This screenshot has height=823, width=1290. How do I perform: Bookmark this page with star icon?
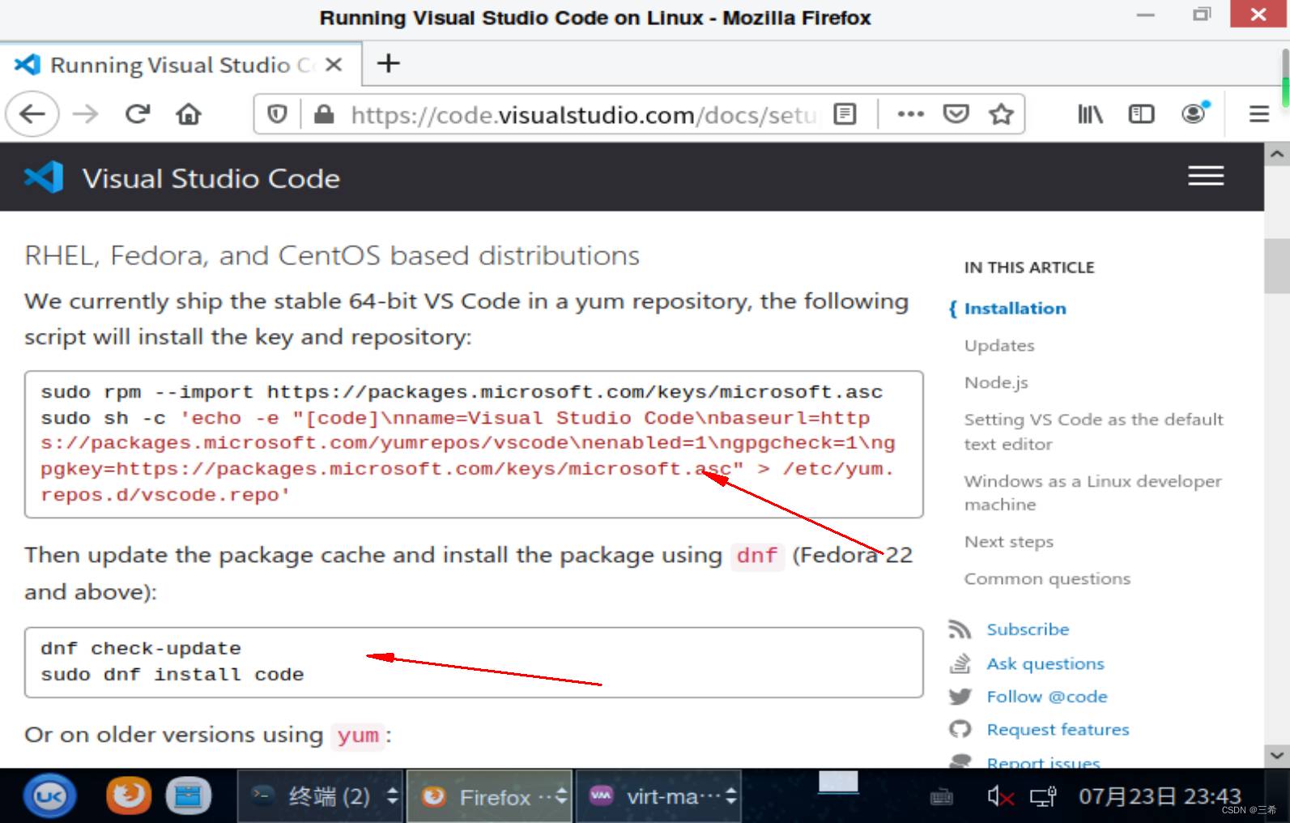click(1002, 114)
